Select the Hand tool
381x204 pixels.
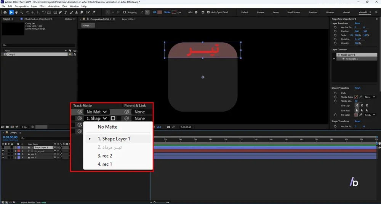click(x=16, y=12)
